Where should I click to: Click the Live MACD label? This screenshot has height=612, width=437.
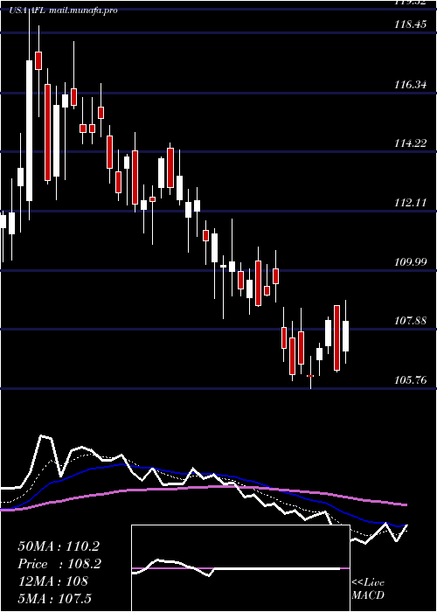click(368, 588)
